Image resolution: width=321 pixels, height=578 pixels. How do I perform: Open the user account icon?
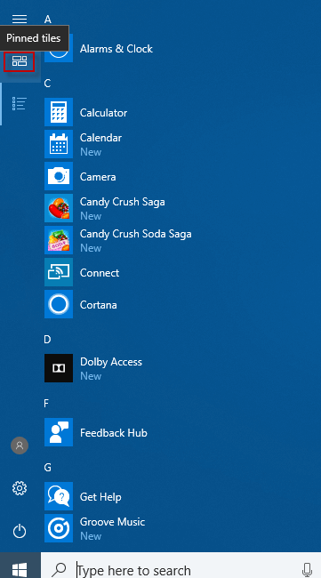click(x=20, y=446)
